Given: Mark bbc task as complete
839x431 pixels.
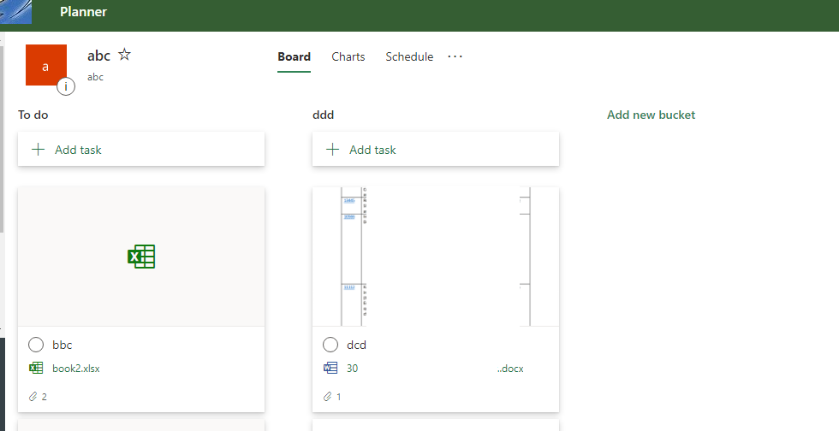Looking at the screenshot, I should (x=36, y=345).
